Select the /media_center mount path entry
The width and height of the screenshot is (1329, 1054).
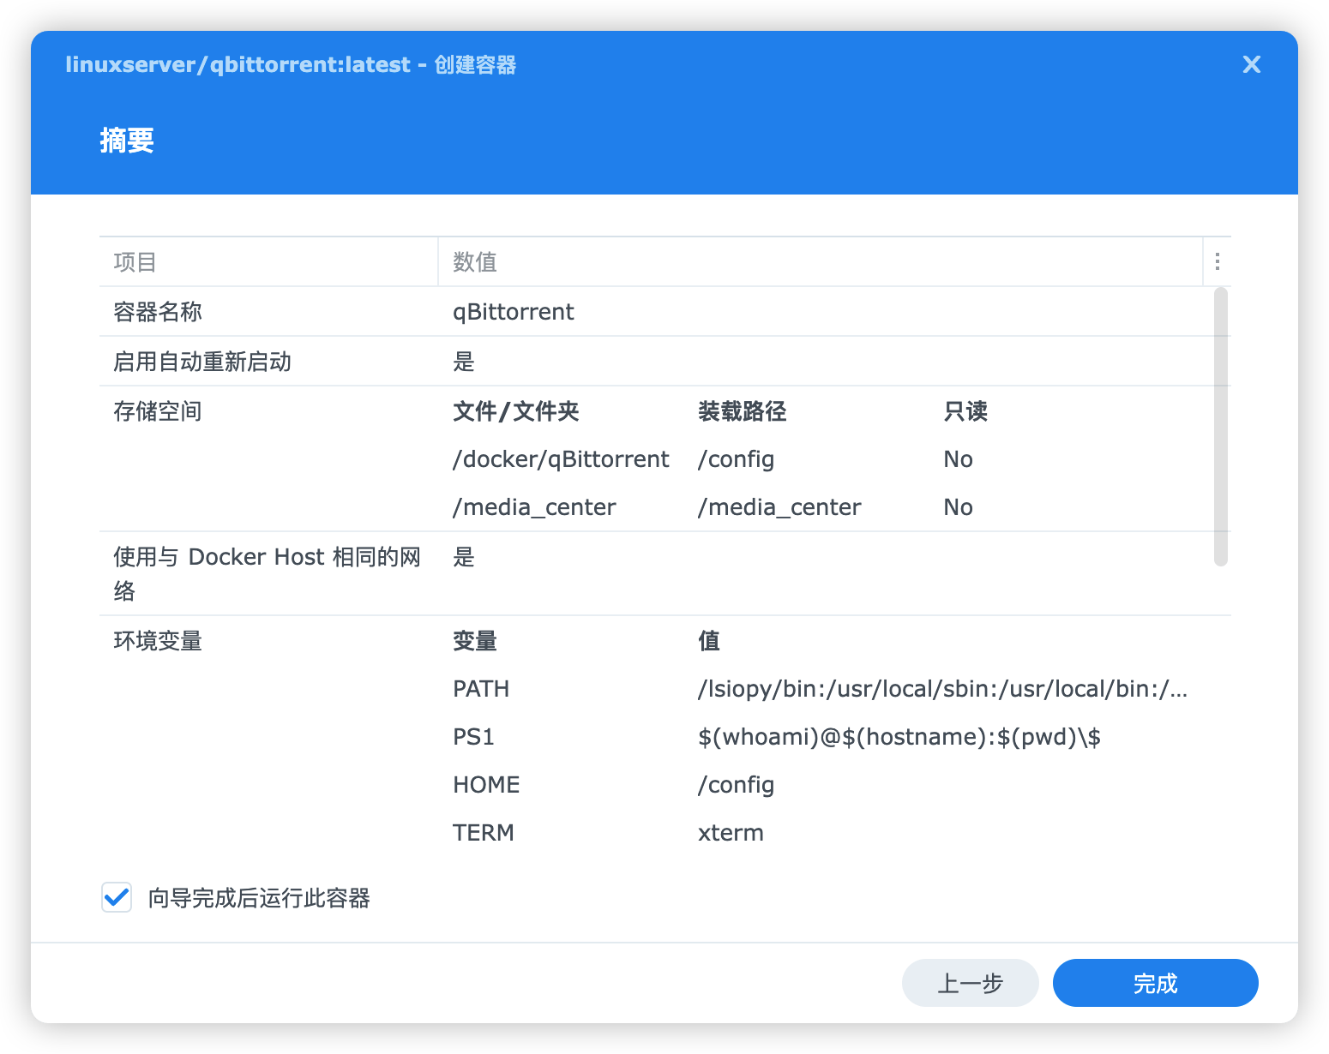pyautogui.click(x=779, y=507)
